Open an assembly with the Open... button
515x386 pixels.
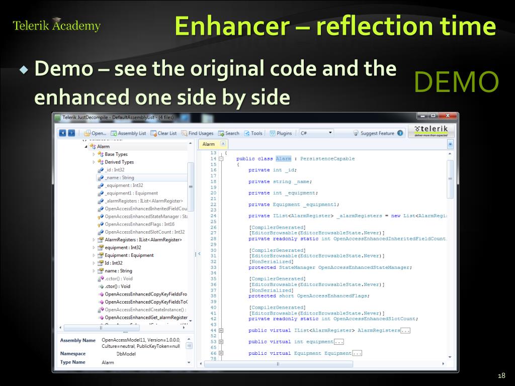pos(95,133)
